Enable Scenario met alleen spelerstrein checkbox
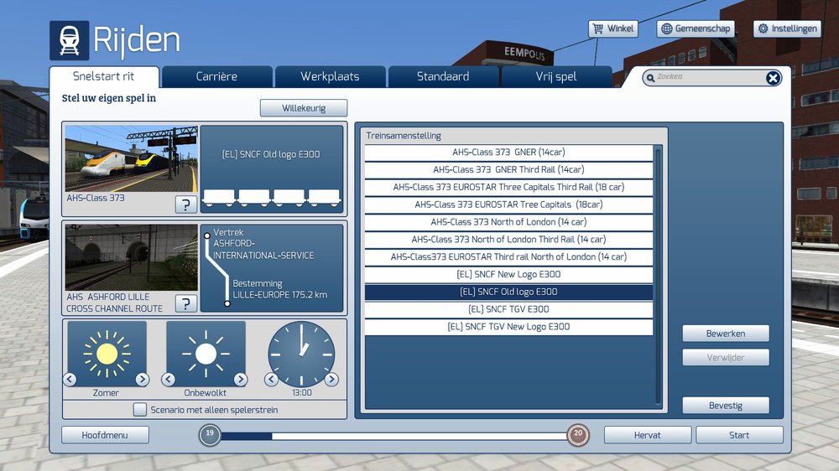 point(139,410)
